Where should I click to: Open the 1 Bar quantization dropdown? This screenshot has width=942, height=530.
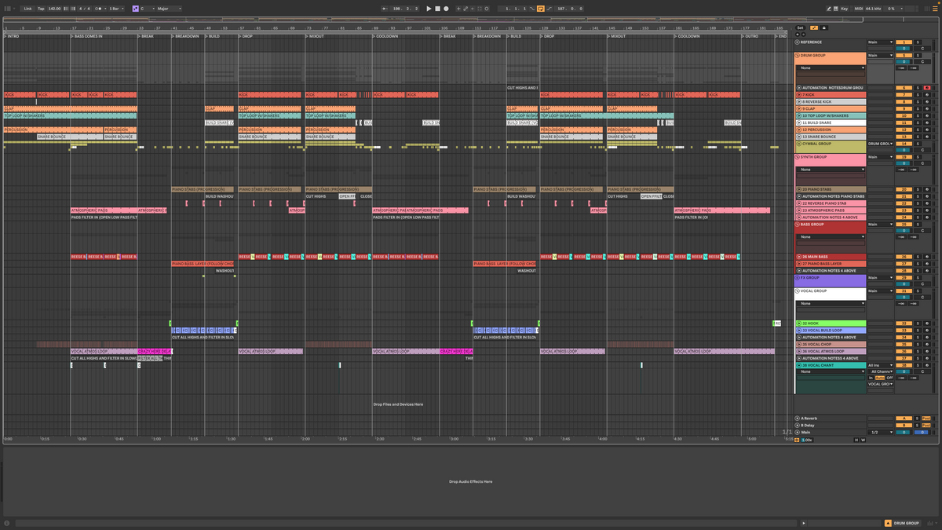(x=116, y=8)
